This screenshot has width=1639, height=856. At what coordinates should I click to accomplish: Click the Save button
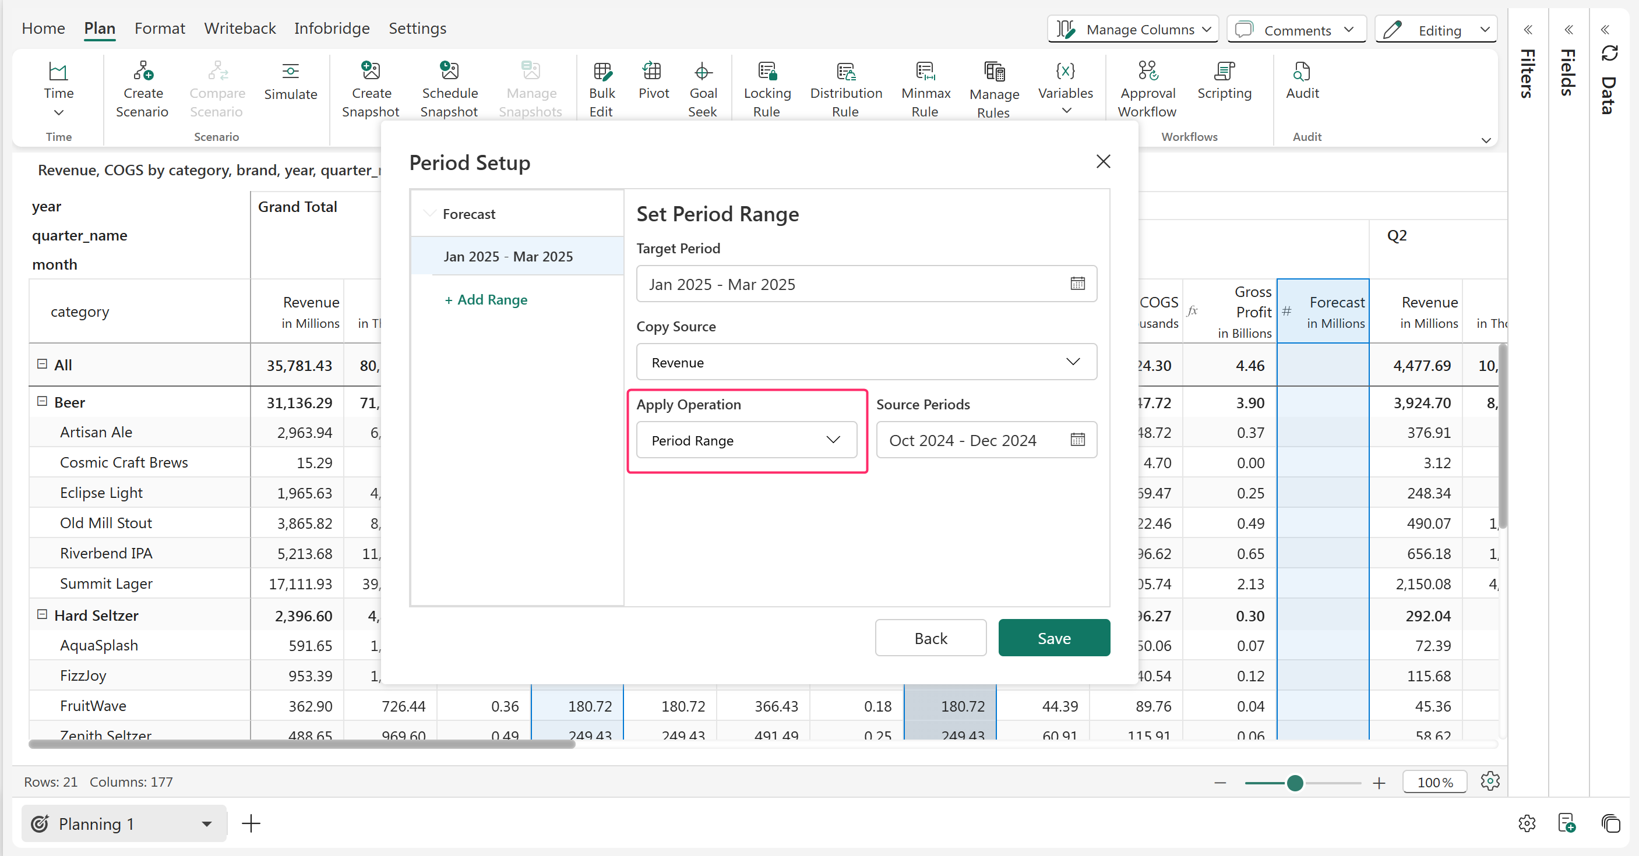[1053, 638]
